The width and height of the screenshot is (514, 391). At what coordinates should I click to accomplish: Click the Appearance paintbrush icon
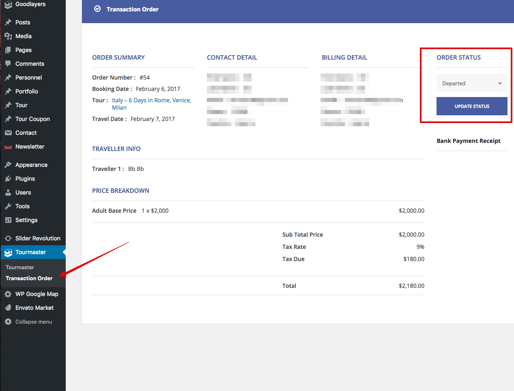pyautogui.click(x=8, y=165)
